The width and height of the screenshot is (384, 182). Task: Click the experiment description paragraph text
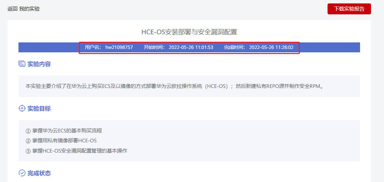tap(174, 86)
